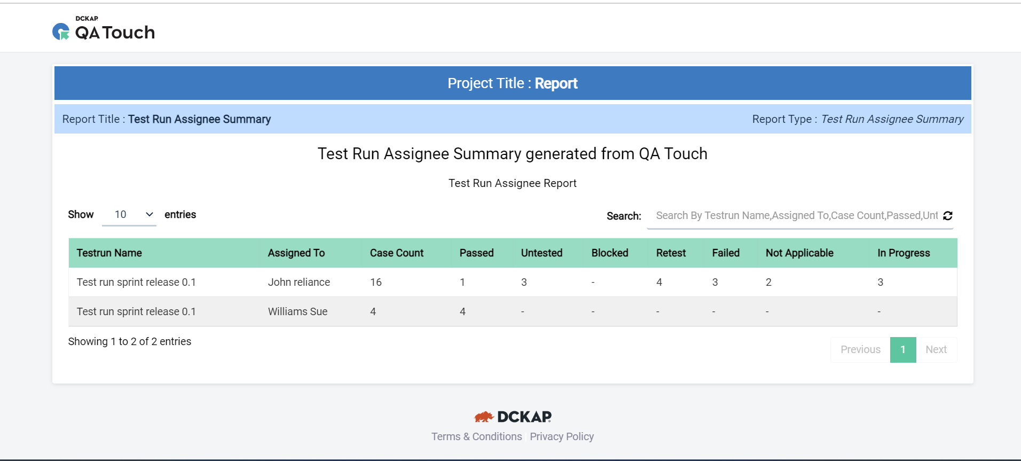1021x461 pixels.
Task: Select page 1 in pagination
Action: pyautogui.click(x=903, y=350)
